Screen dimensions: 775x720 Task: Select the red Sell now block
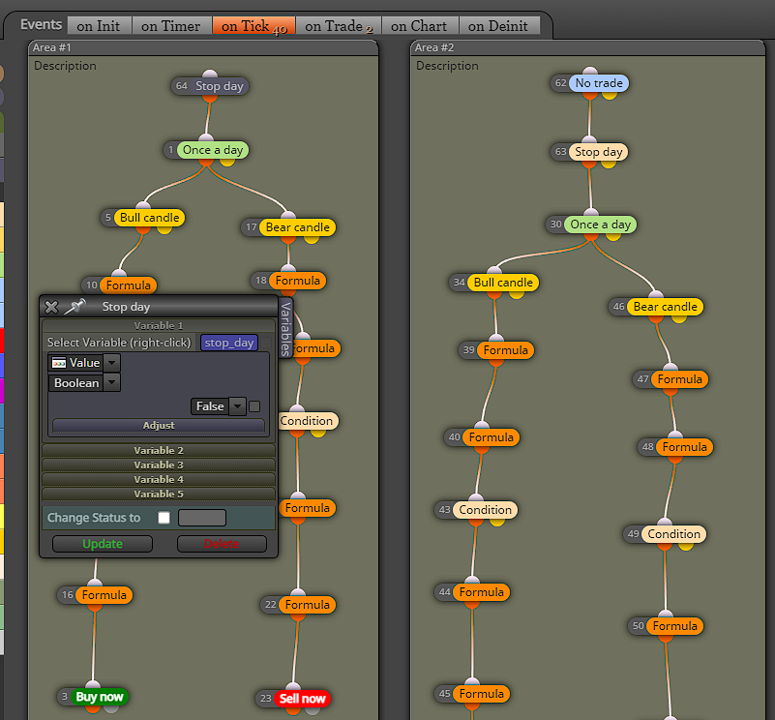click(x=302, y=699)
